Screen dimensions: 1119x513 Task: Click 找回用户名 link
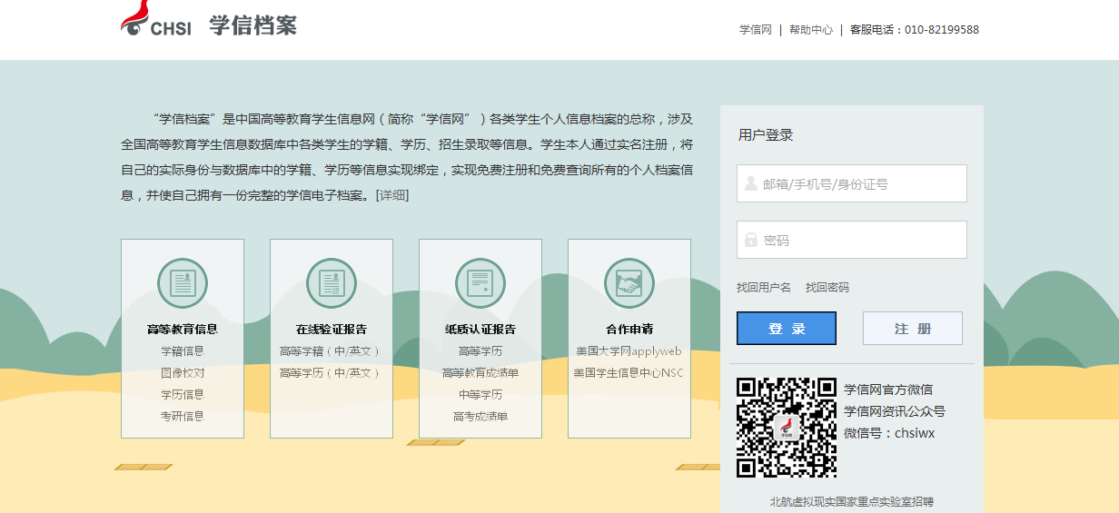764,288
